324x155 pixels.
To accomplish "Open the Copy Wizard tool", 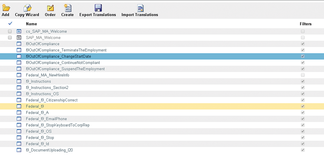I will (27, 8).
